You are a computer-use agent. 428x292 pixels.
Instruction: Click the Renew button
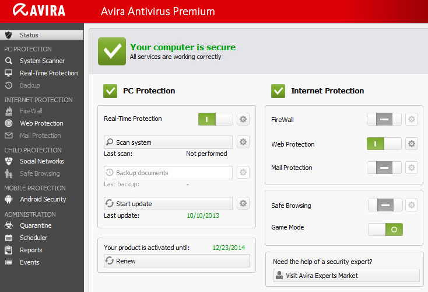[x=176, y=261]
